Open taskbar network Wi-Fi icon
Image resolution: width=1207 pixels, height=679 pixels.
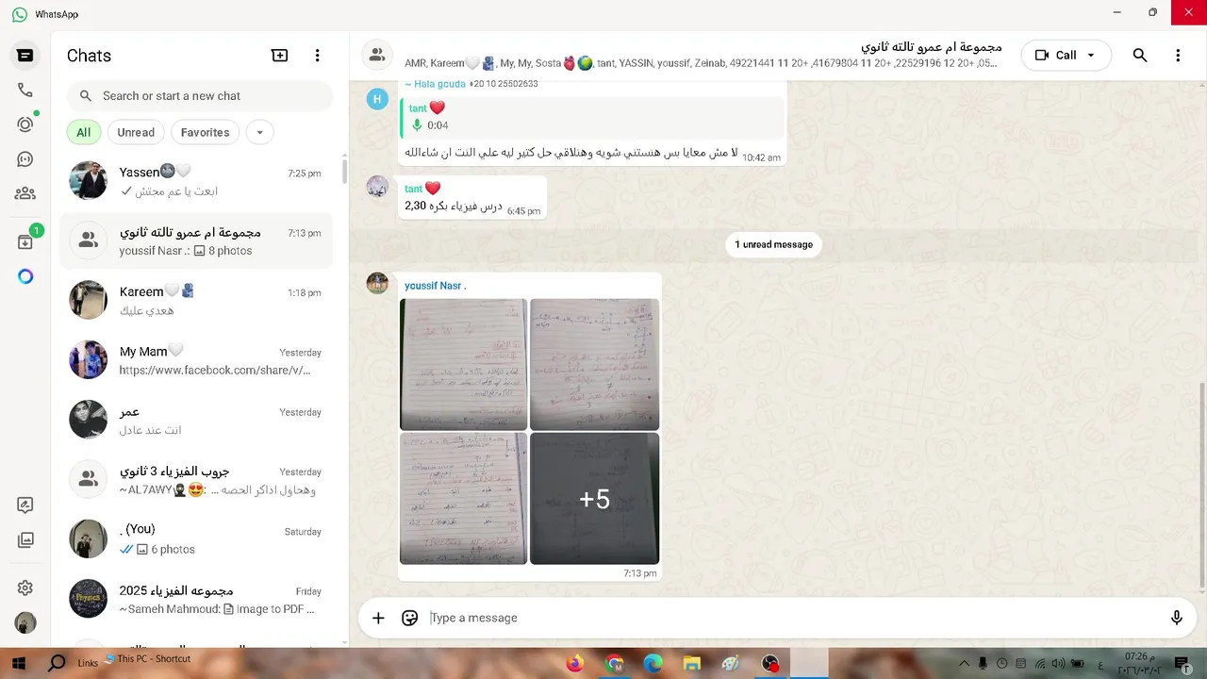coord(1038,664)
